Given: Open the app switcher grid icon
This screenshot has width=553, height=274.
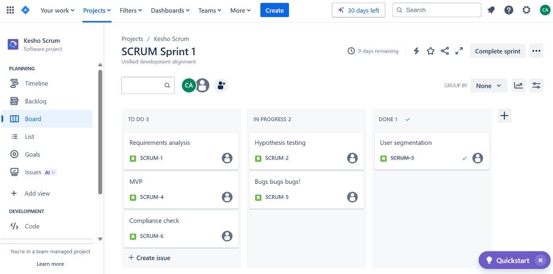Looking at the screenshot, I should pyautogui.click(x=10, y=10).
